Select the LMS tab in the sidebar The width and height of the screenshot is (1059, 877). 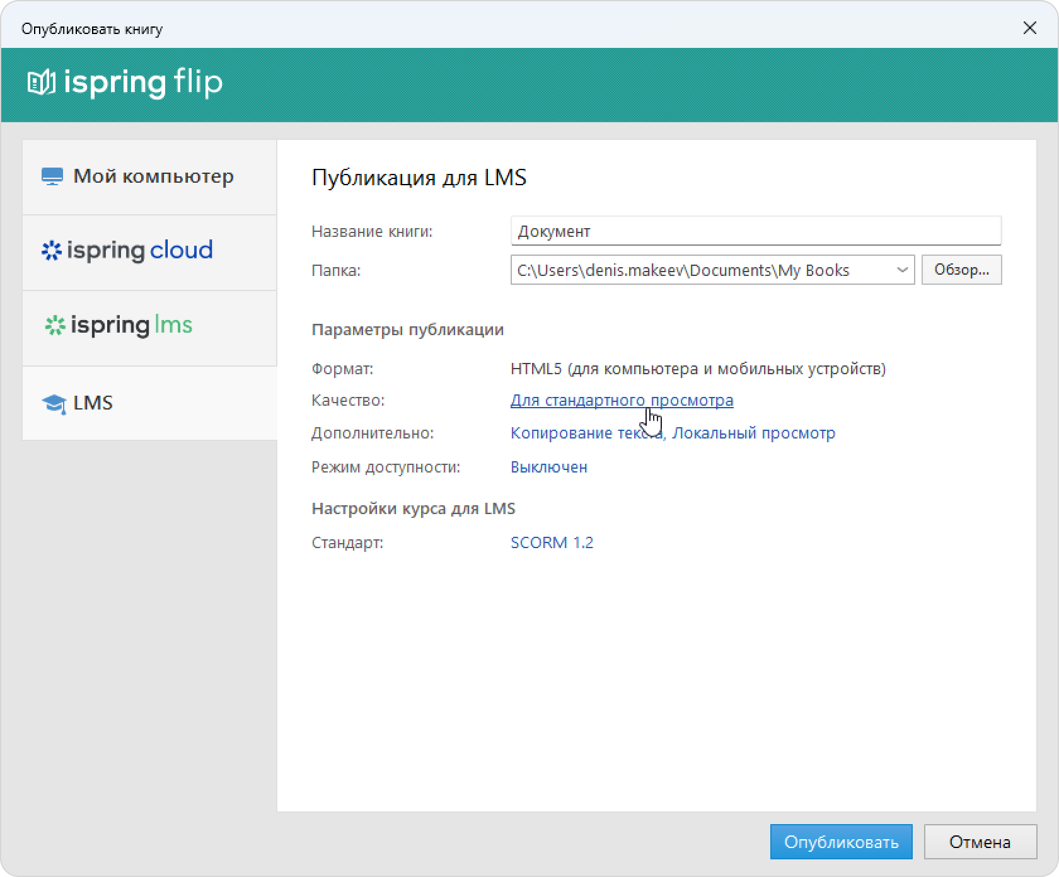pos(149,403)
